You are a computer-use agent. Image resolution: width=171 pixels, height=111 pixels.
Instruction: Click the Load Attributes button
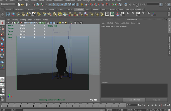click(x=134, y=100)
